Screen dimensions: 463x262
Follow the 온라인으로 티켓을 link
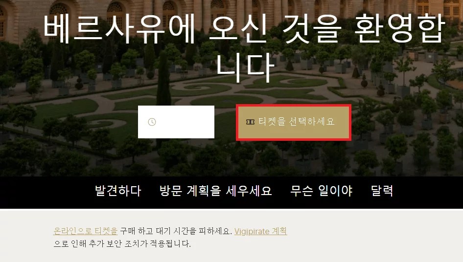(86, 231)
